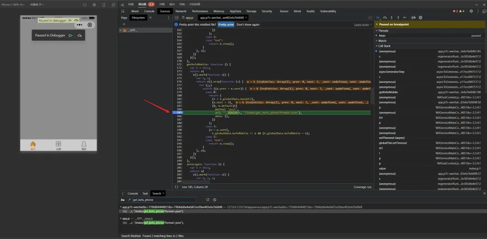487x239 pixels.
Task: Open drawer more options menu
Action: (x=123, y=194)
